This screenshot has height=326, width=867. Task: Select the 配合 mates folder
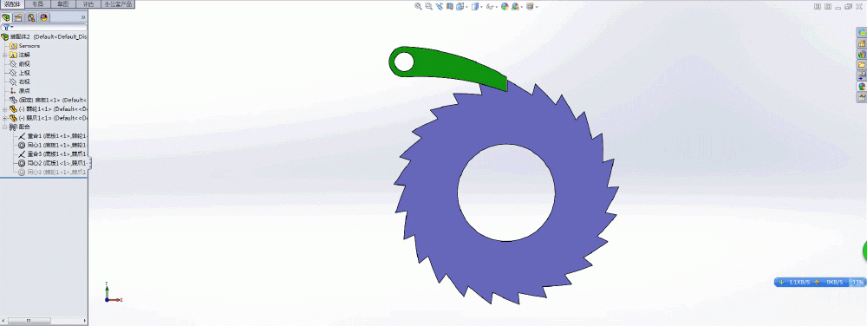20,127
